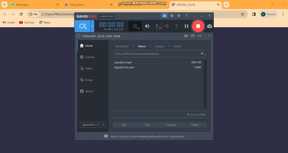Open the General settings section
Image resolution: width=288 pixels, height=153 pixels.
click(x=93, y=57)
